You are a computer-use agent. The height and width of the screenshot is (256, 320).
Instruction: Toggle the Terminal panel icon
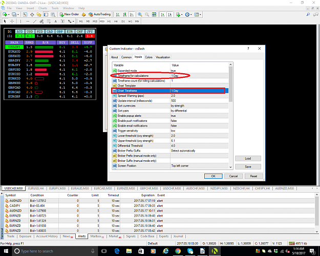46,14
